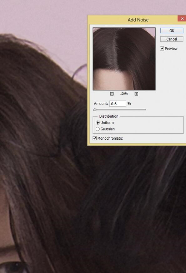Zoom in the noise preview

tap(136, 94)
